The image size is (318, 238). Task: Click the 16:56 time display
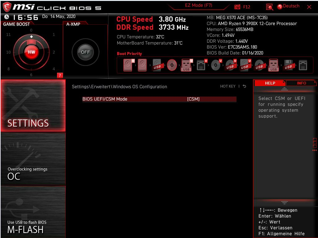pyautogui.click(x=25, y=17)
